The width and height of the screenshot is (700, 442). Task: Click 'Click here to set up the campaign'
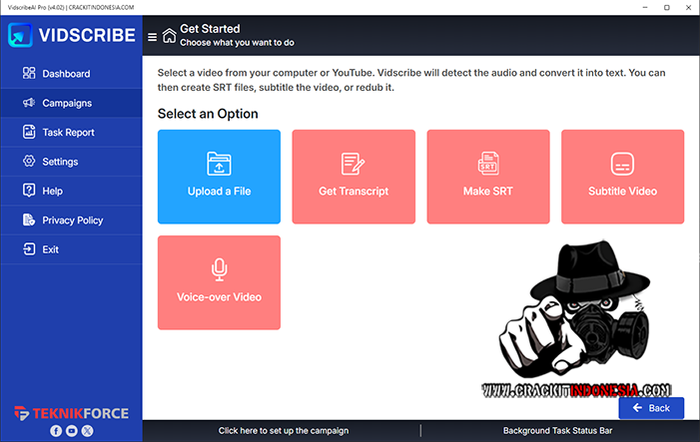pos(283,431)
